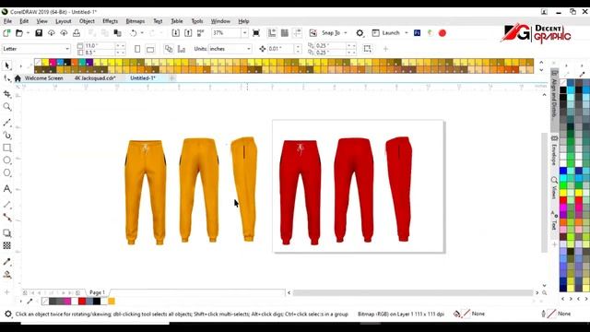
Task: Pick red swatch in document palette
Action: coord(82,302)
